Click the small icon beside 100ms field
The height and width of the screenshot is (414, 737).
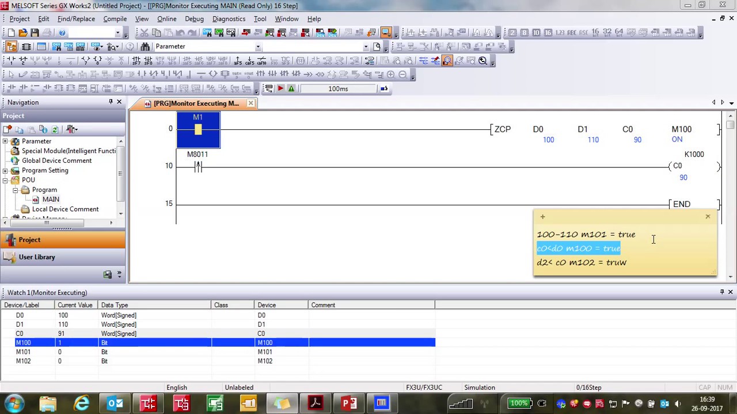(x=384, y=89)
